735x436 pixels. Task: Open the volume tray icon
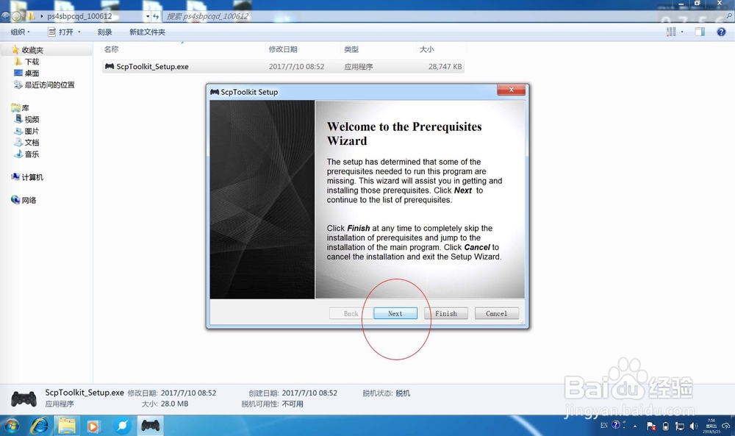pos(693,426)
